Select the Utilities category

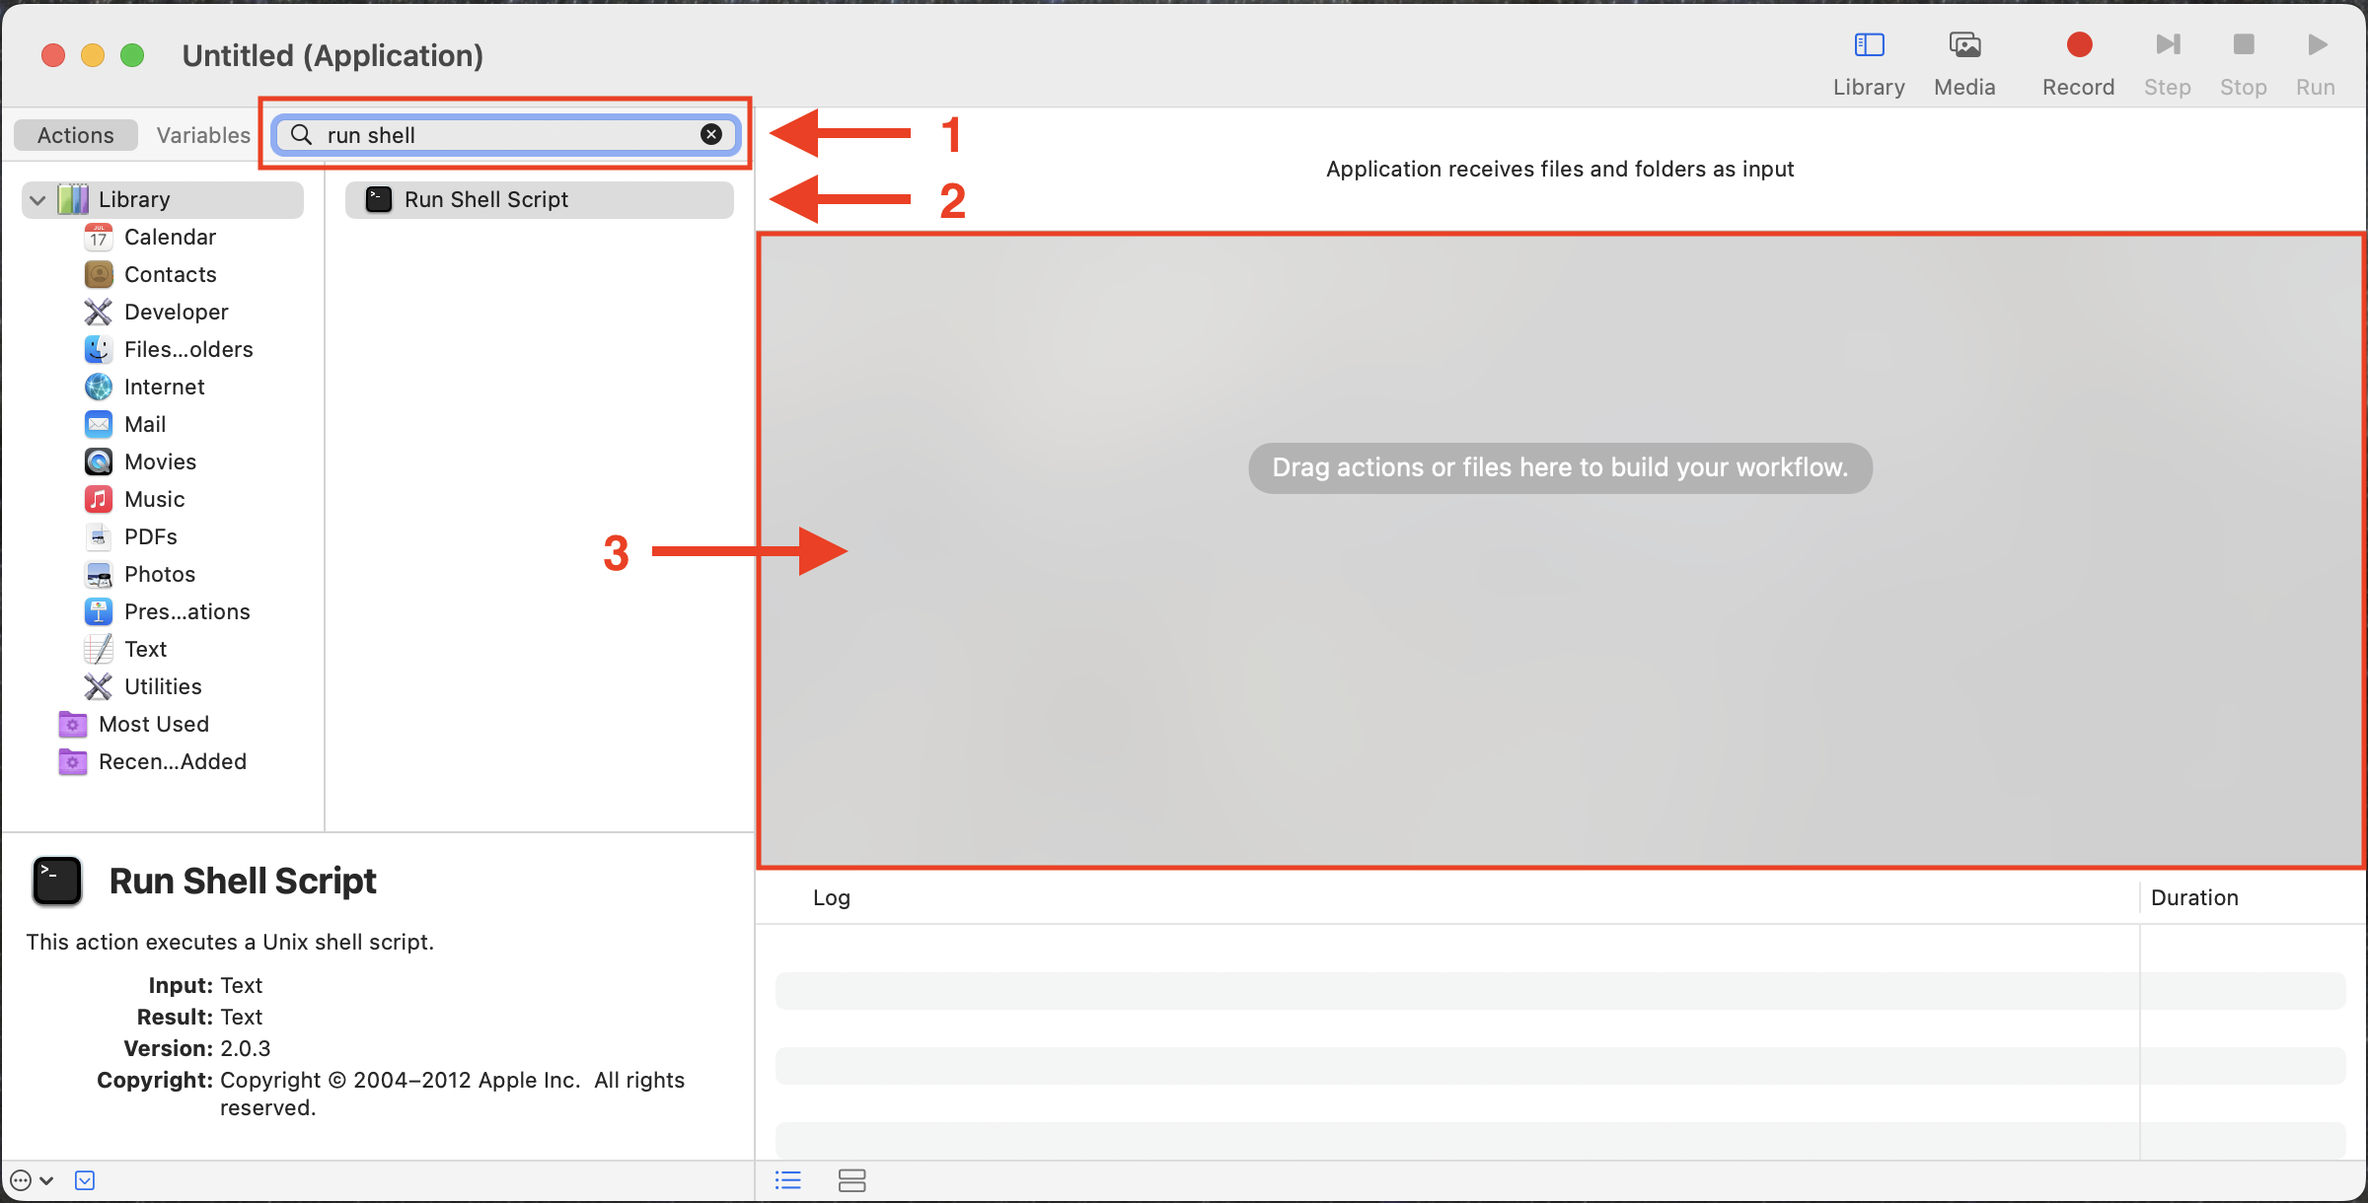click(x=163, y=686)
